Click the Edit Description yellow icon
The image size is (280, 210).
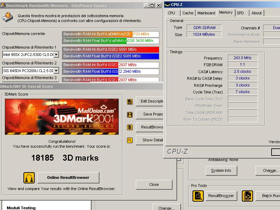coord(130,102)
